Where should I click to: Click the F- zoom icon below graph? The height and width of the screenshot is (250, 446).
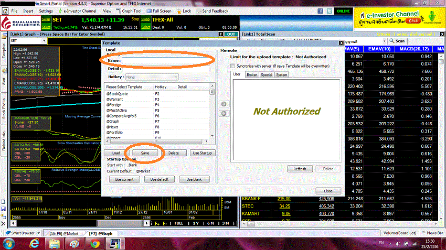point(165,224)
